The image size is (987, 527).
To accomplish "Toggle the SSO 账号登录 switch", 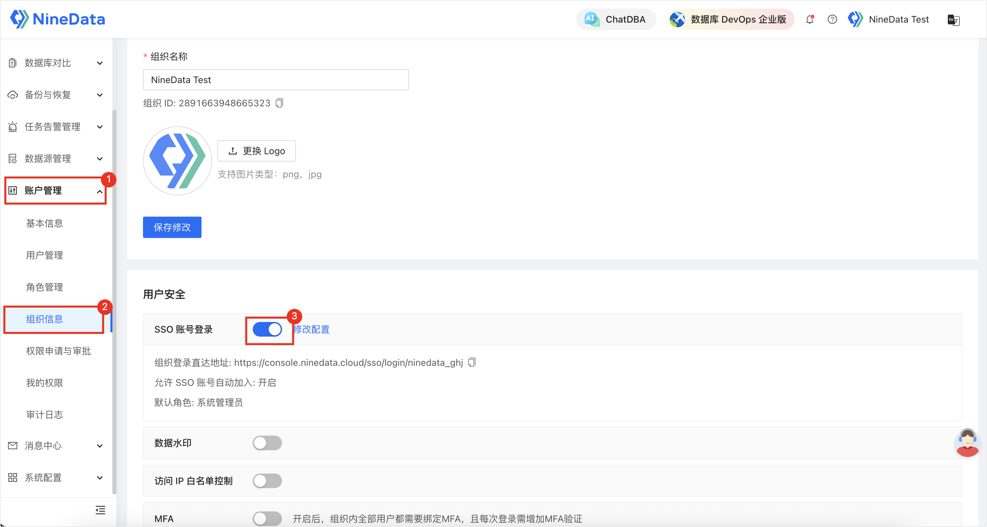I will tap(267, 329).
